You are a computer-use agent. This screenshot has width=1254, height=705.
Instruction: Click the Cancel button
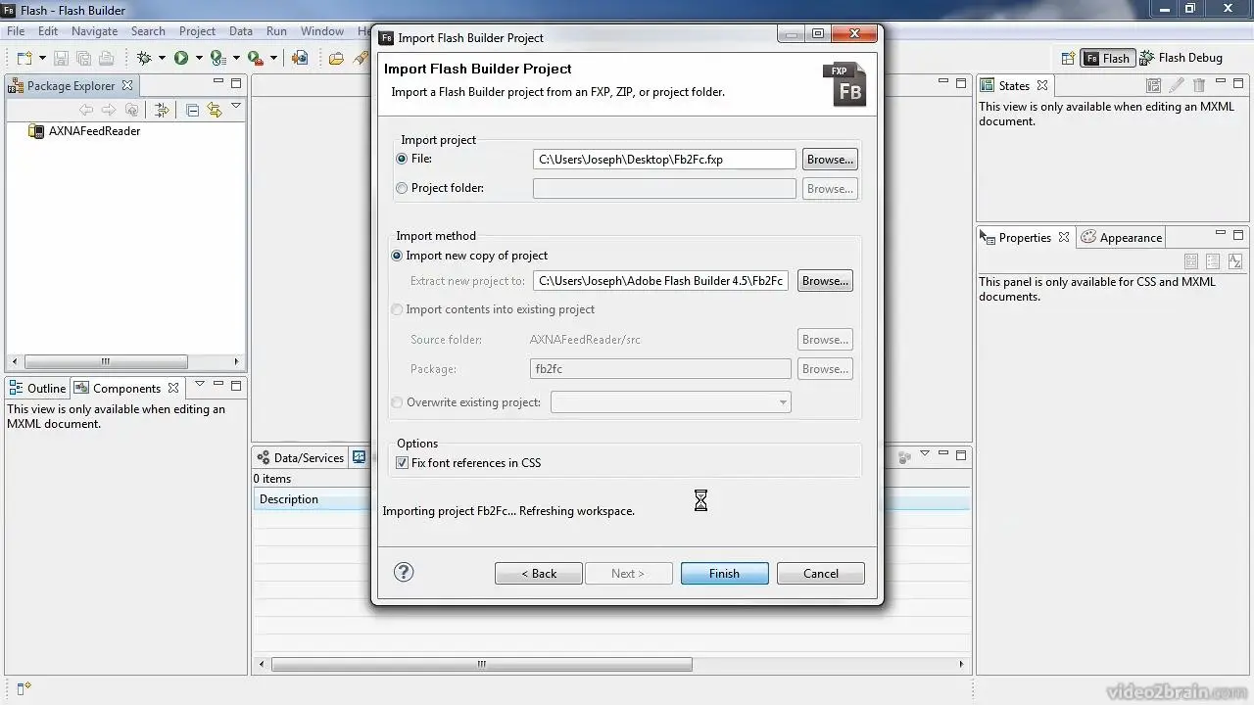821,574
